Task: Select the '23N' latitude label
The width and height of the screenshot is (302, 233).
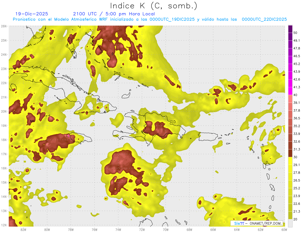Action: pyautogui.click(x=4, y=69)
